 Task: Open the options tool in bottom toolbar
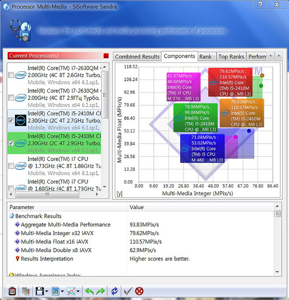[x=12, y=291]
